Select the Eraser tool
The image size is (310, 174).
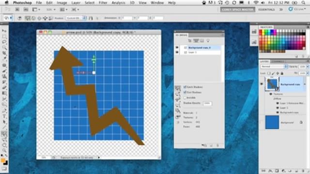point(4,87)
